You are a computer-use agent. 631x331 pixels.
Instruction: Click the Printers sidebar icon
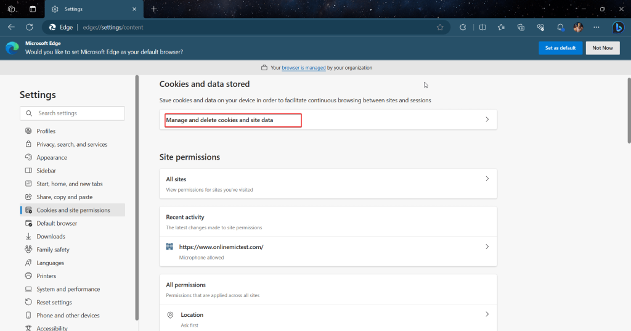pos(28,276)
